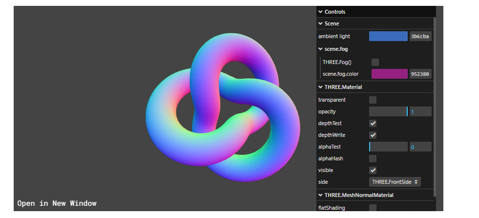The image size is (479, 218).
Task: Toggle the flatShading checkbox
Action: [x=373, y=208]
